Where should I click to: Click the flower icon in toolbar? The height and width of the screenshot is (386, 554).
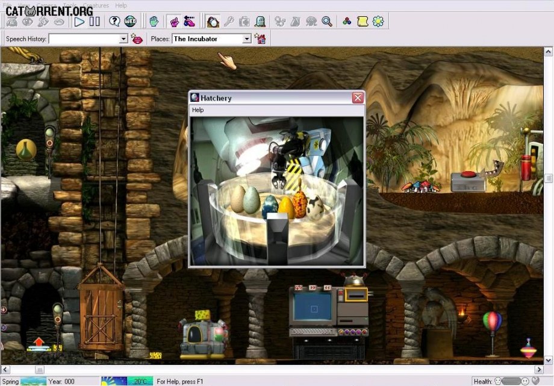tap(378, 22)
